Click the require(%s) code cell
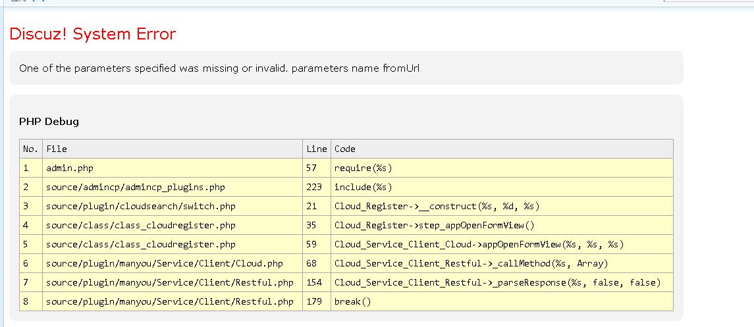This screenshot has width=754, height=327. (502, 168)
